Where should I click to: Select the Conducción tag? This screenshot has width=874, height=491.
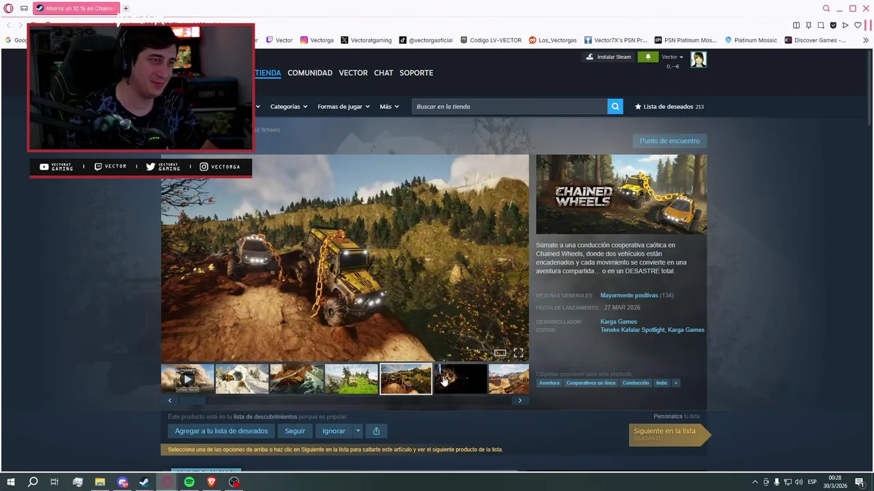click(x=636, y=383)
